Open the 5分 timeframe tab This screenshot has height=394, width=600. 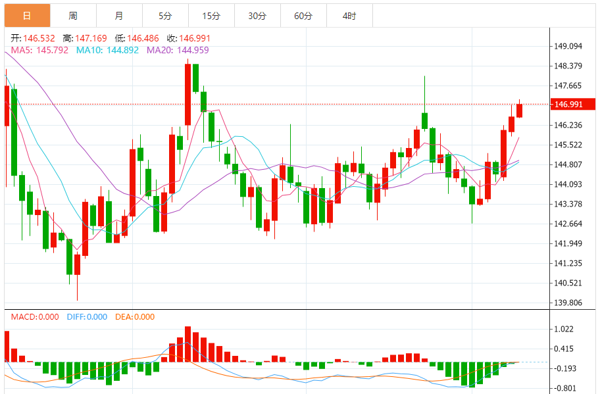165,16
